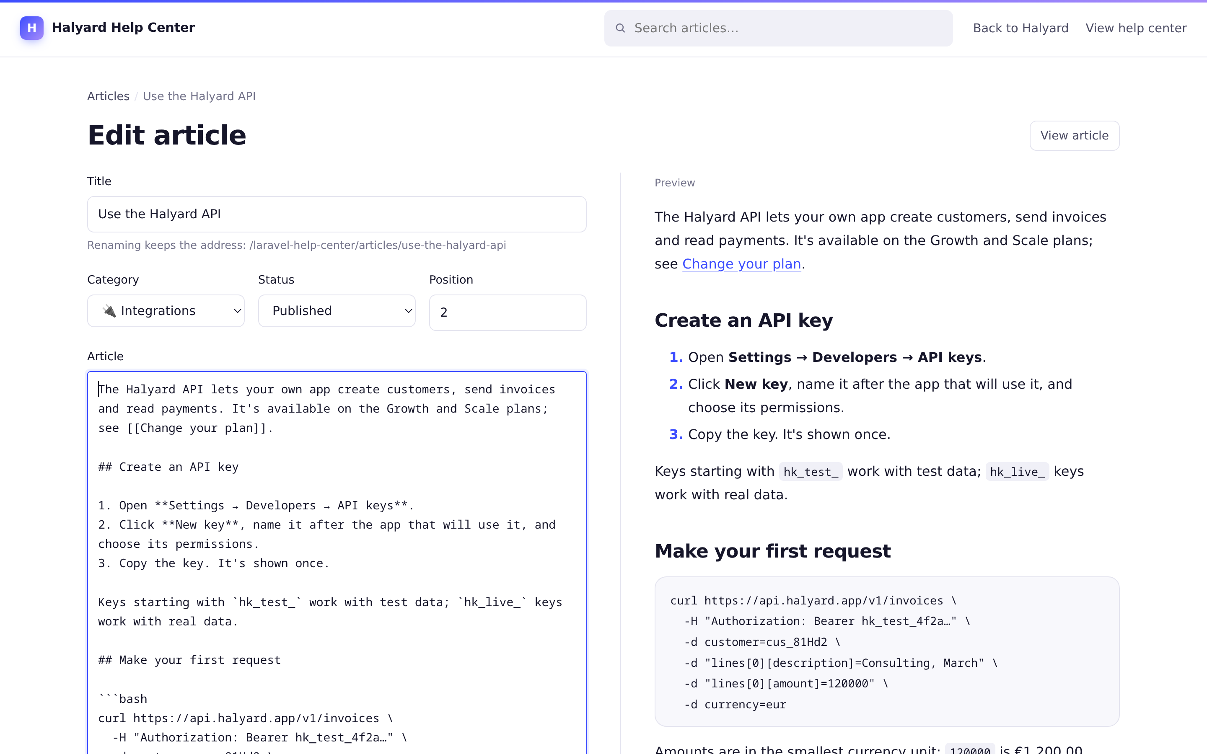Click the -d currency=eur line in preview
The height and width of the screenshot is (754, 1207).
pos(735,705)
